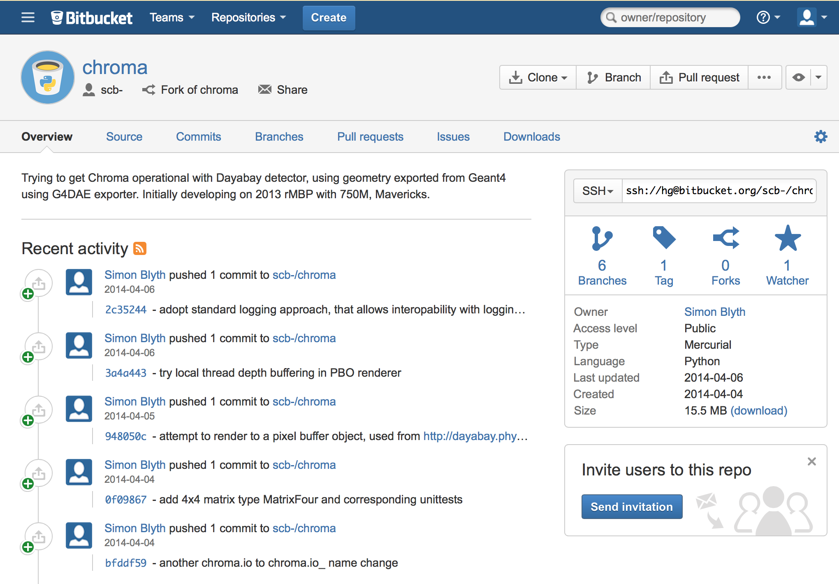Open the Clone dropdown
The height and width of the screenshot is (584, 839).
point(538,77)
